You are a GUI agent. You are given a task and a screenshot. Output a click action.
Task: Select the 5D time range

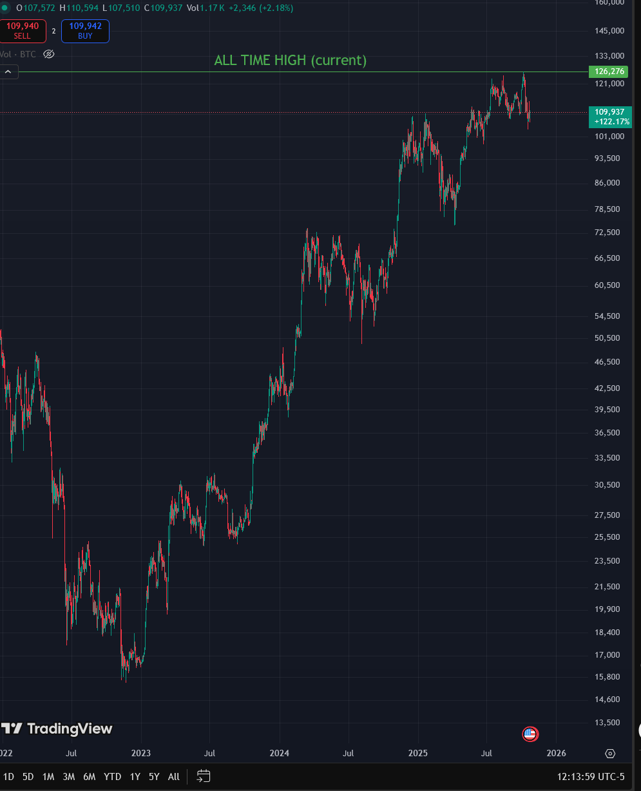(x=28, y=777)
